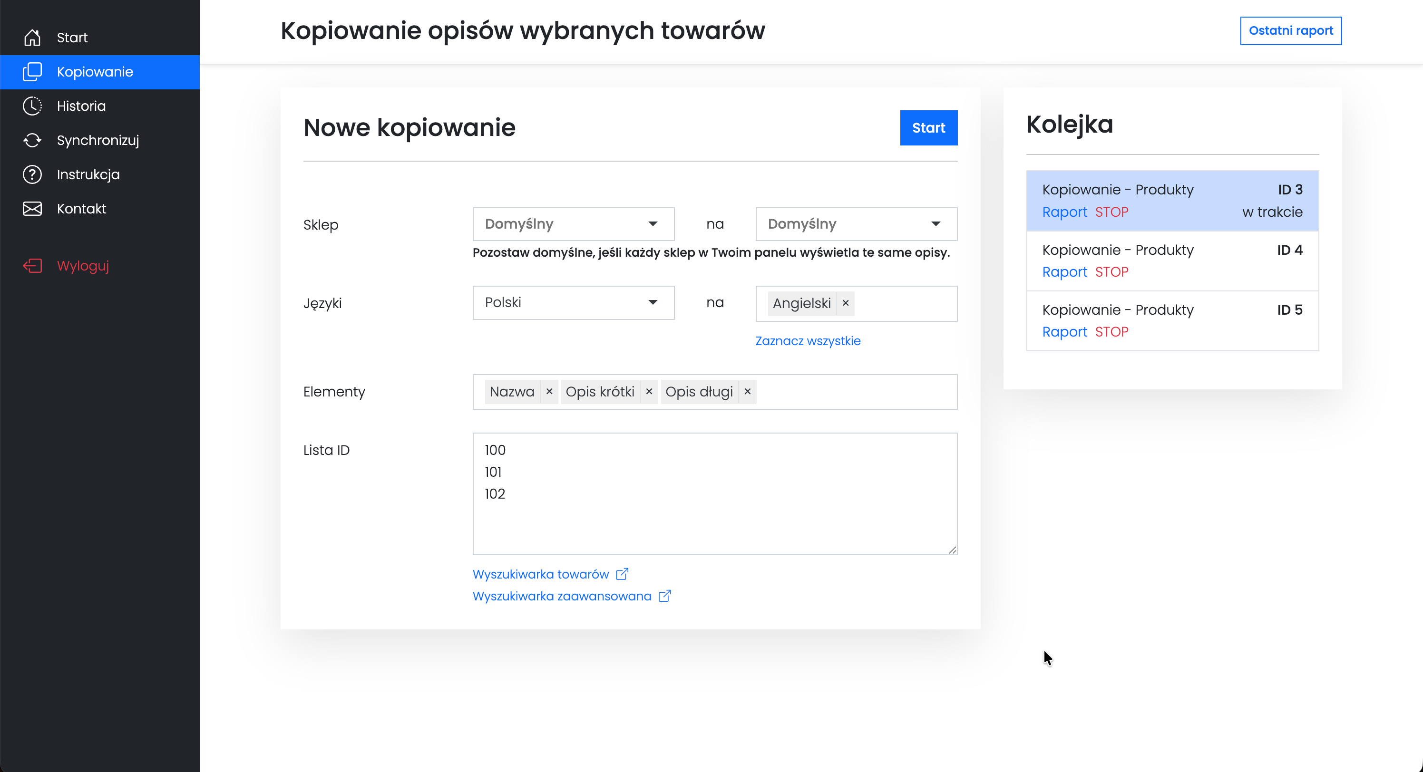This screenshot has width=1423, height=772.
Task: Open Ostatni raport
Action: pyautogui.click(x=1291, y=31)
